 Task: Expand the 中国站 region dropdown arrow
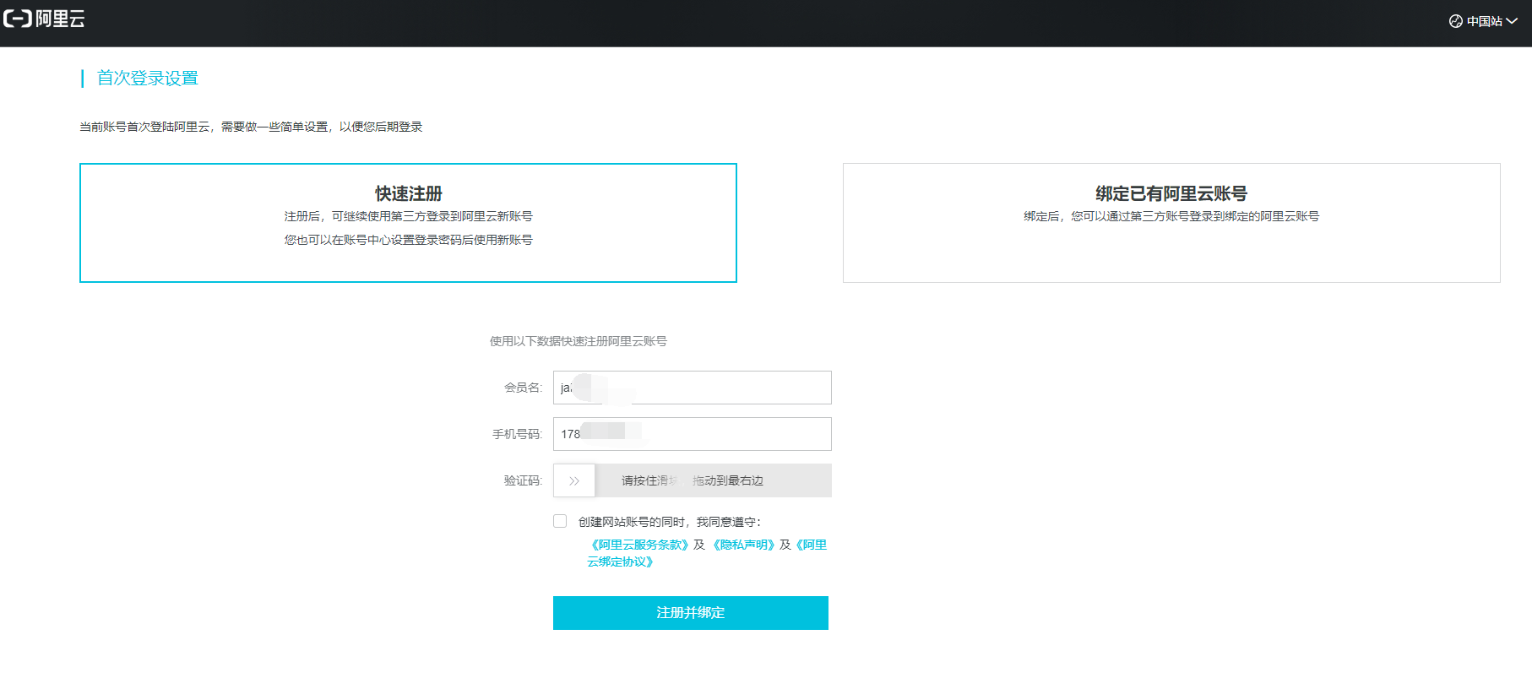(x=1512, y=21)
